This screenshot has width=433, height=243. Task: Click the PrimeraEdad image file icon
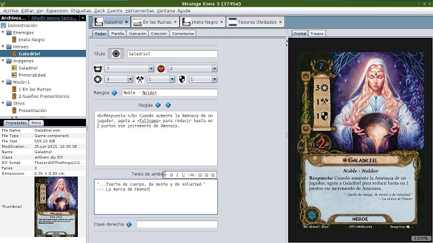[14, 75]
